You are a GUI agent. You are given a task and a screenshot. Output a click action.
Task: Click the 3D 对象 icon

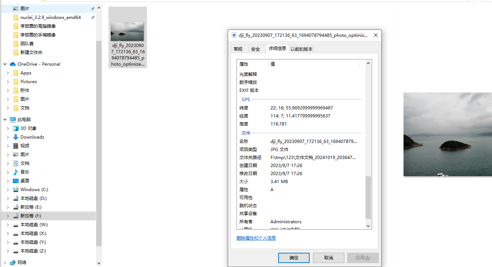[x=16, y=128]
